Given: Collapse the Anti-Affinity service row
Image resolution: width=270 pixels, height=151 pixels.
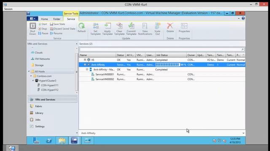Looking at the screenshot, I should tap(85, 65).
